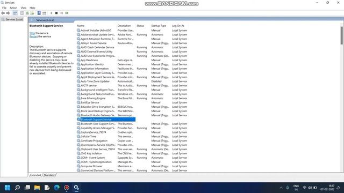Switch to the Extended tab
Viewport: 344px width, 193px height.
pyautogui.click(x=35, y=175)
